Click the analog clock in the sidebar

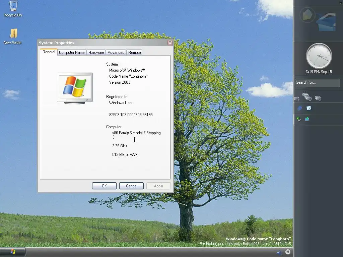(319, 56)
